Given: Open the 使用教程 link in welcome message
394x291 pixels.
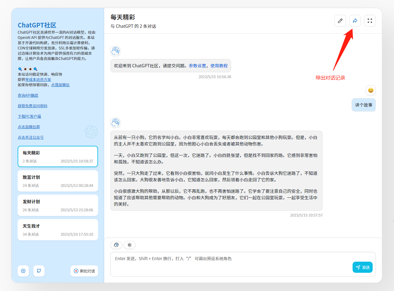Looking at the screenshot, I should pyautogui.click(x=219, y=66).
